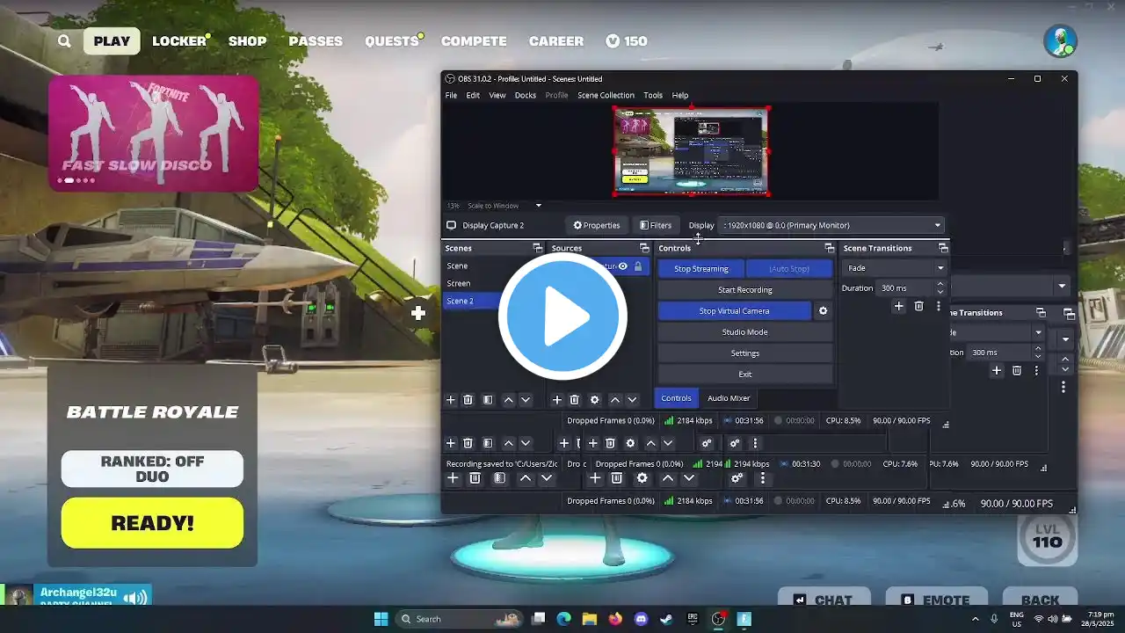
Task: Open the Fortnite lobby search magnifier
Action: pyautogui.click(x=64, y=41)
